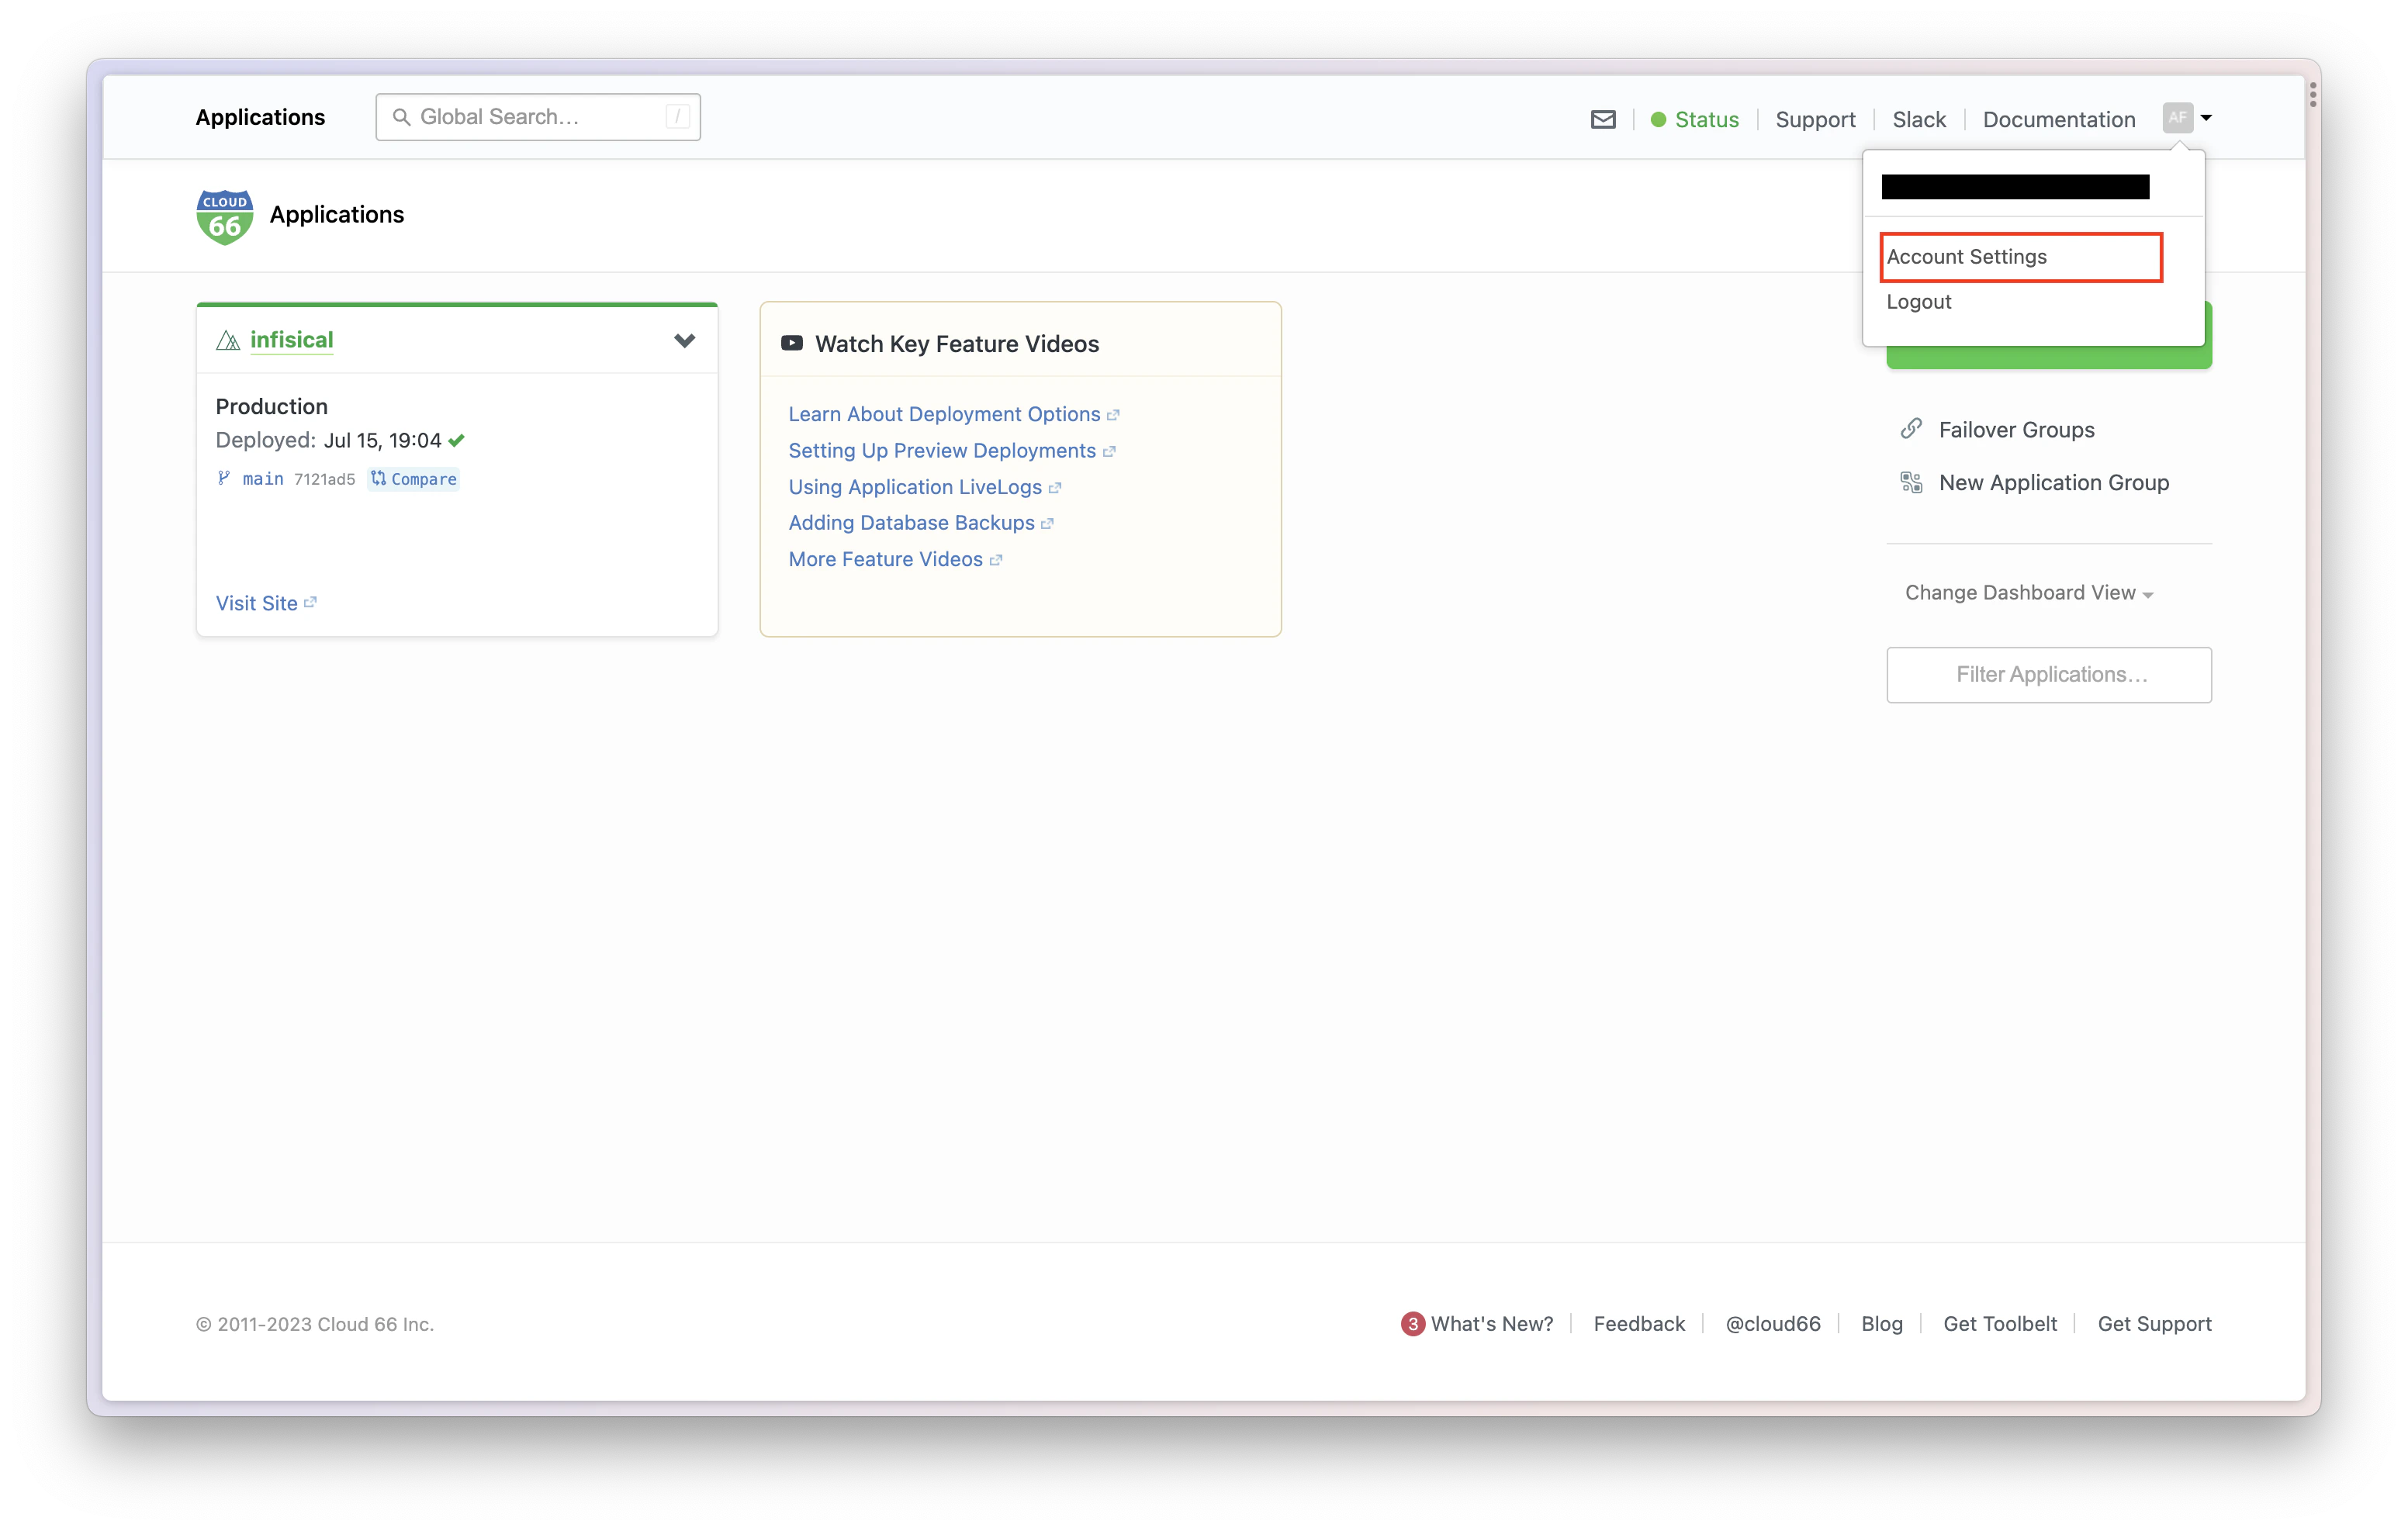Open the Documentation link
The height and width of the screenshot is (1531, 2408).
click(2058, 119)
